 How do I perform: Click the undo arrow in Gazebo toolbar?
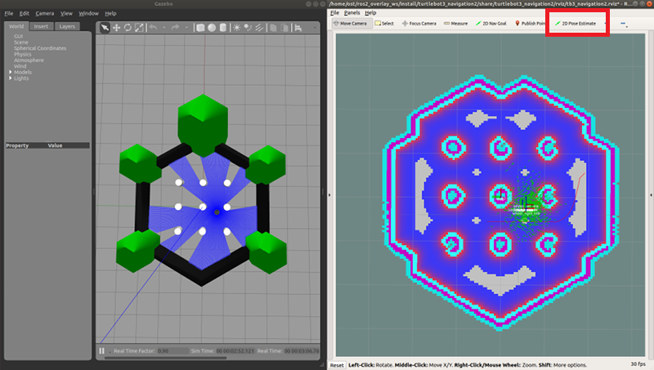[x=153, y=28]
